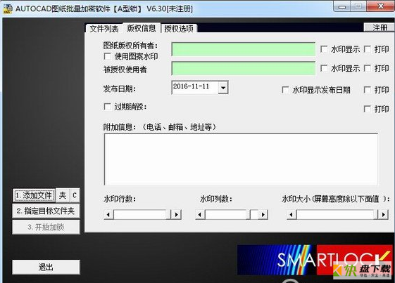Enable 过期销毁 checkbox
The height and width of the screenshot is (283, 395).
click(108, 107)
